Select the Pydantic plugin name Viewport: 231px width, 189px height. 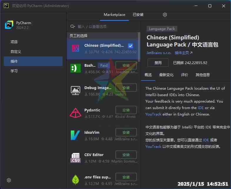pyautogui.click(x=92, y=110)
